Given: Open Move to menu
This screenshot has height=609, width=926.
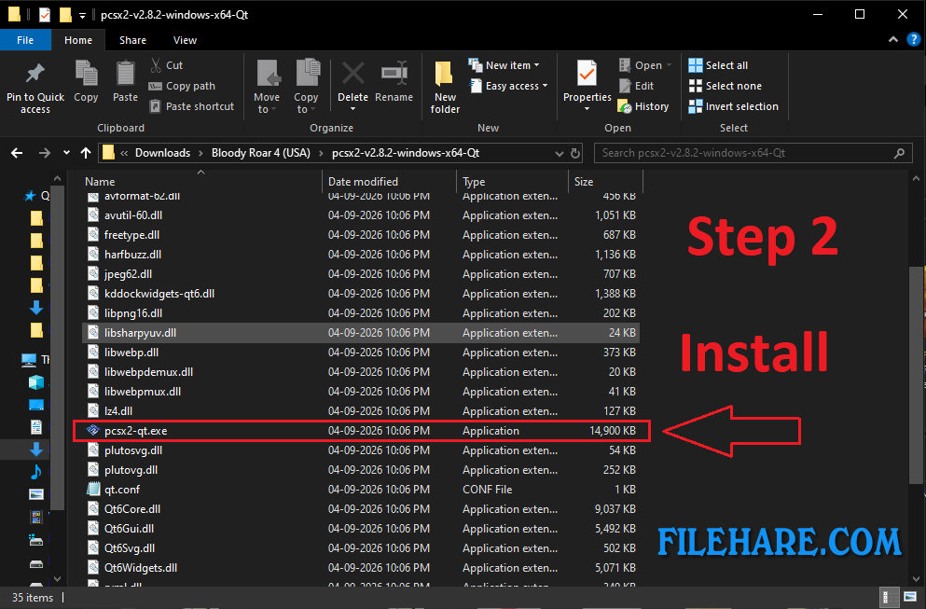Looking at the screenshot, I should 267,86.
